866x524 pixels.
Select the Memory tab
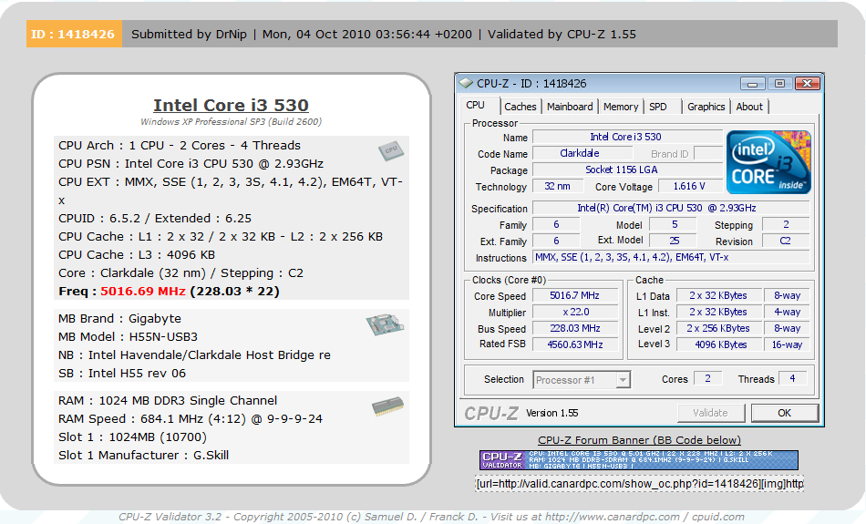[621, 107]
